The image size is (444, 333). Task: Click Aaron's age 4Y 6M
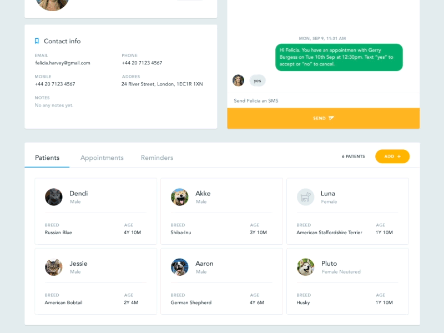[x=257, y=302]
